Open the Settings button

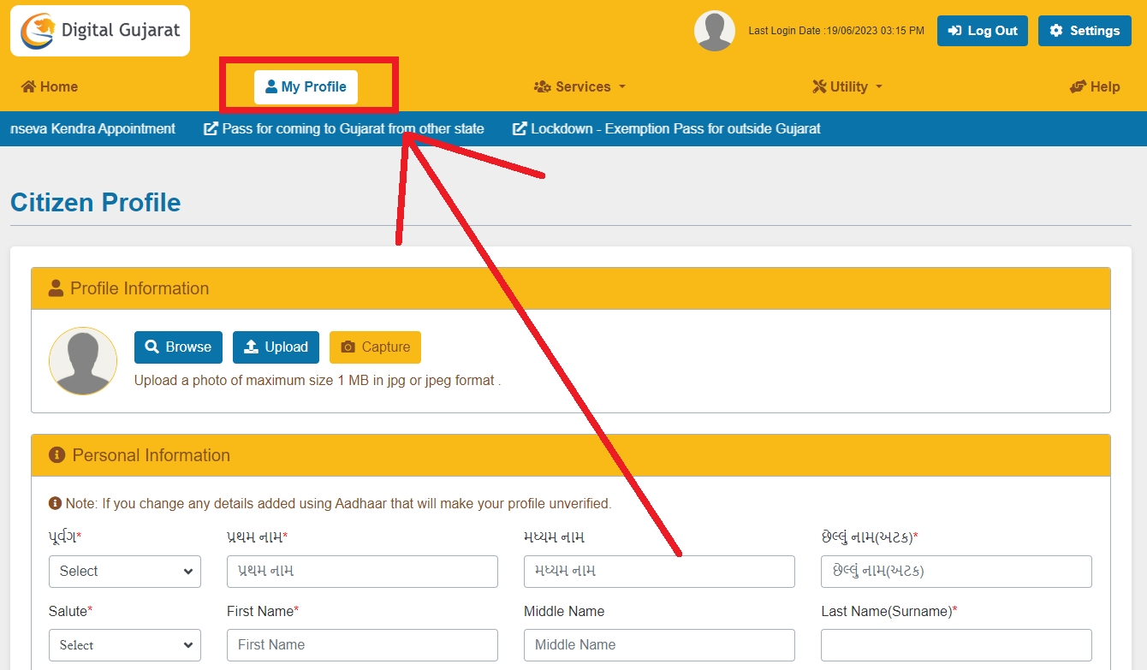coord(1085,31)
